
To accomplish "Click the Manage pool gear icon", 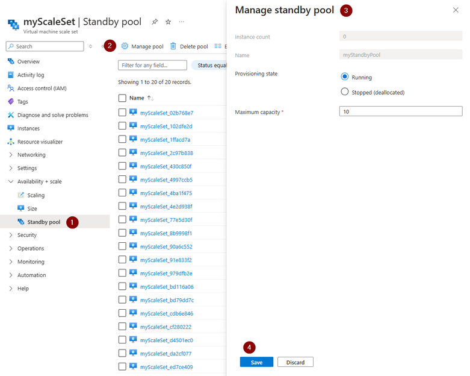I will tap(125, 46).
